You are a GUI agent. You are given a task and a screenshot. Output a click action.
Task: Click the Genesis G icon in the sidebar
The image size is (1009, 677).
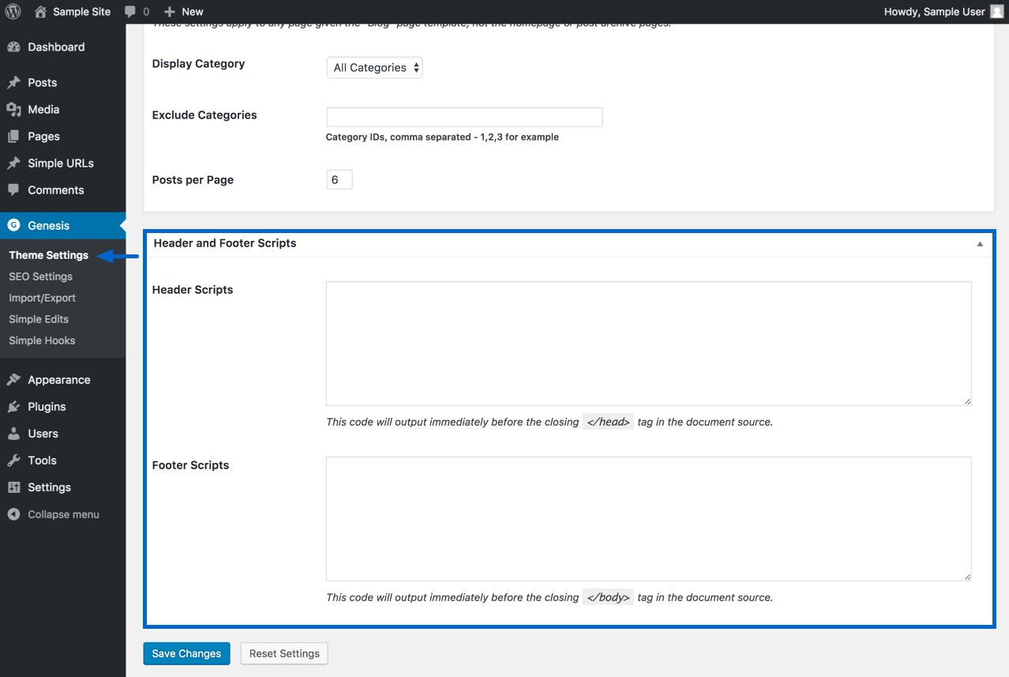(x=14, y=225)
